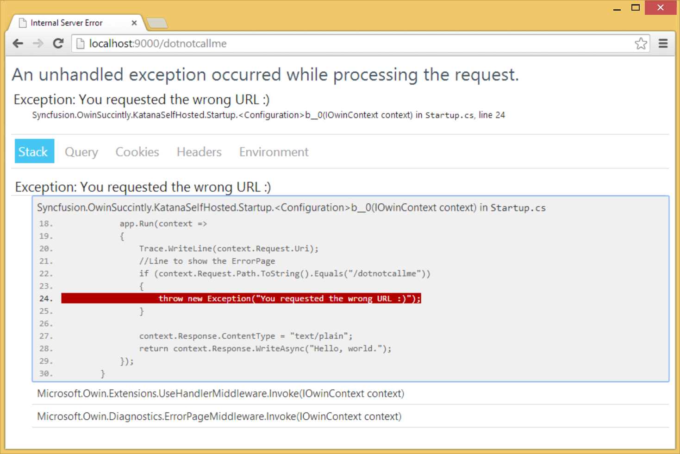Click code line 'Trace.WriteLine(context.Request.Uri);'
Screen dimensions: 680x454
229,249
